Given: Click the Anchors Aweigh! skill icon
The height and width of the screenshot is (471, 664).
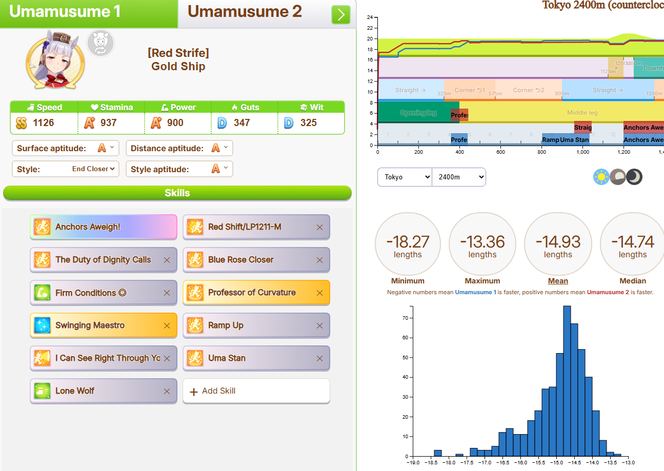Looking at the screenshot, I should tap(42, 227).
